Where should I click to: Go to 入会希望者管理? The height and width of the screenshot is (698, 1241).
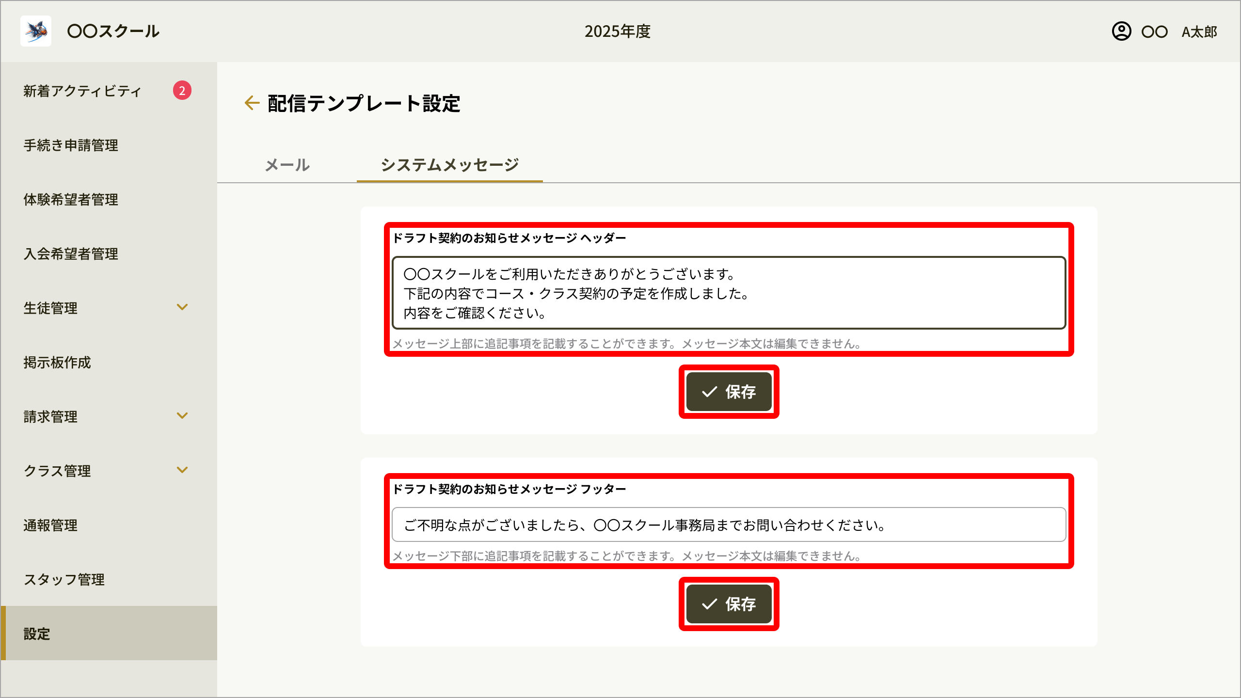[x=109, y=254]
